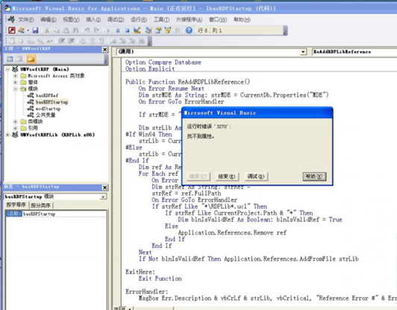Save the project with the floppy disk icon

point(35,31)
